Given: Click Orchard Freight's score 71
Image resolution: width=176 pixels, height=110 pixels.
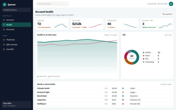Looking at the screenshot, I should [123, 92].
